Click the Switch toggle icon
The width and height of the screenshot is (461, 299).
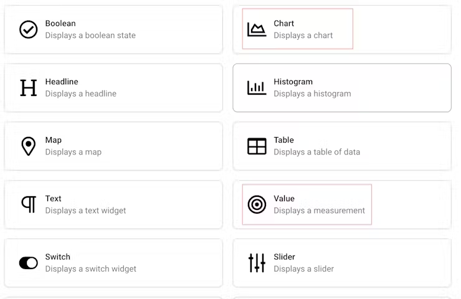pyautogui.click(x=29, y=263)
